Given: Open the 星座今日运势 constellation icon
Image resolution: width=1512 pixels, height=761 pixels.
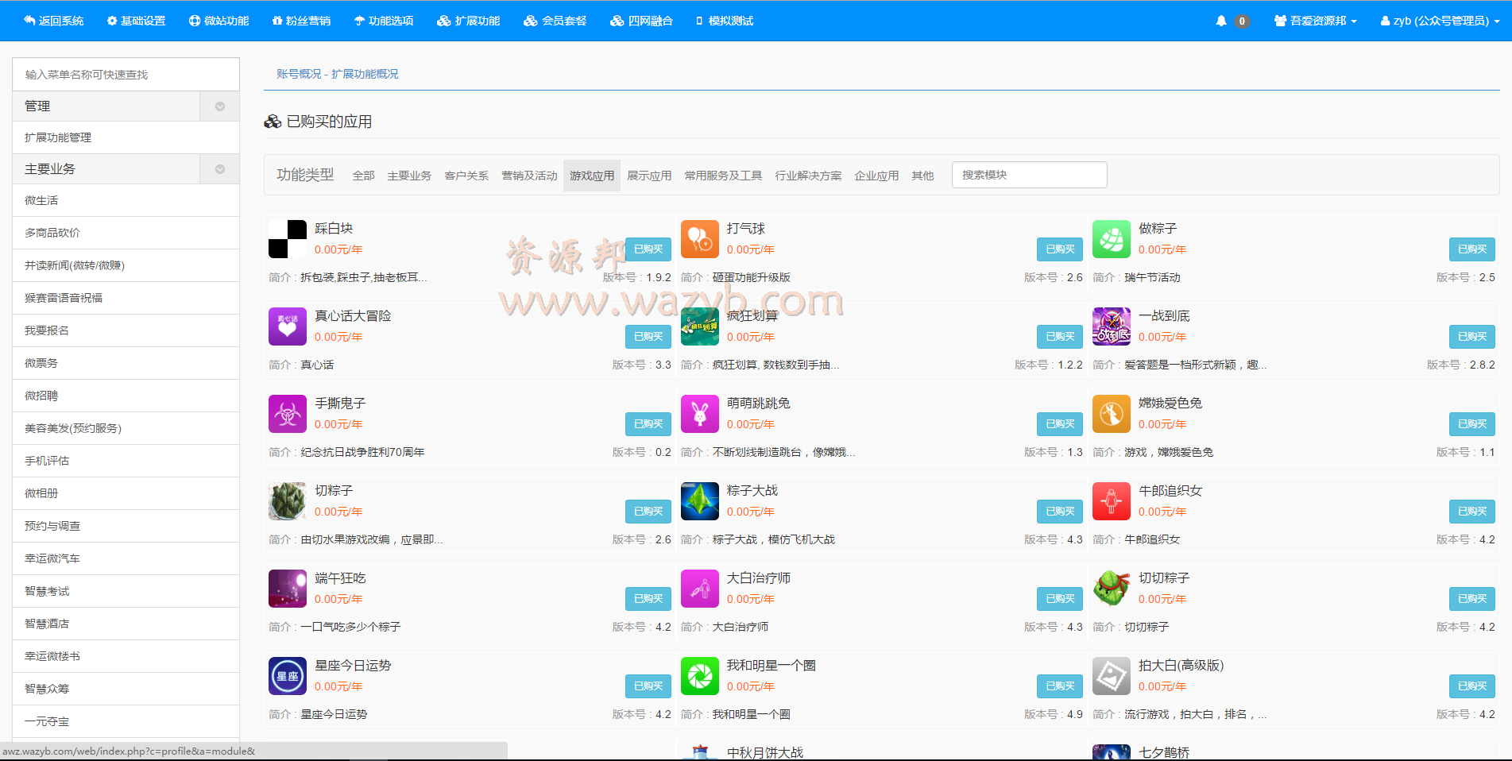Looking at the screenshot, I should point(288,676).
